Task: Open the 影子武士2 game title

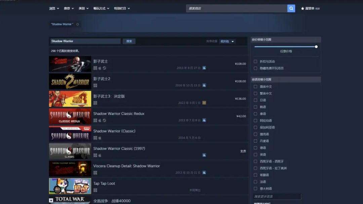Action: pyautogui.click(x=102, y=79)
